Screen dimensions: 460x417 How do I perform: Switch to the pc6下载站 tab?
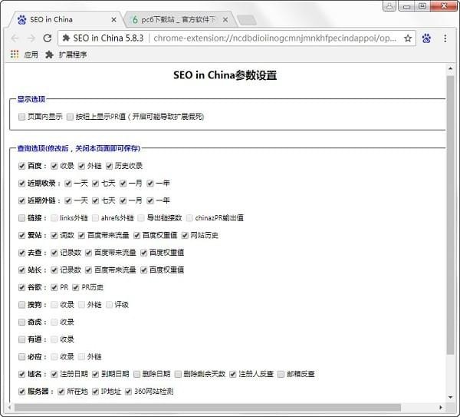[x=179, y=20]
